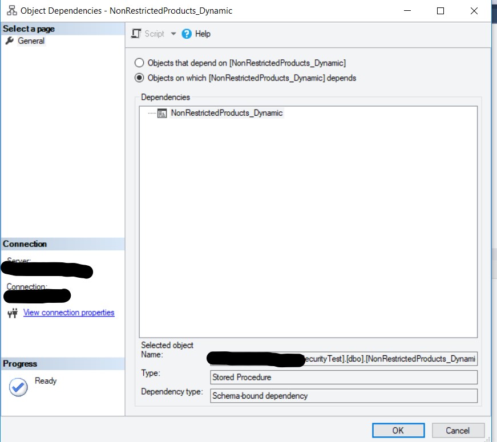
Task: Click the connection properties icon
Action: click(13, 313)
